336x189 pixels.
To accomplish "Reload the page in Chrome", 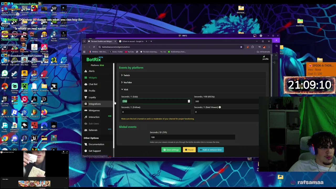I will 94,47.
